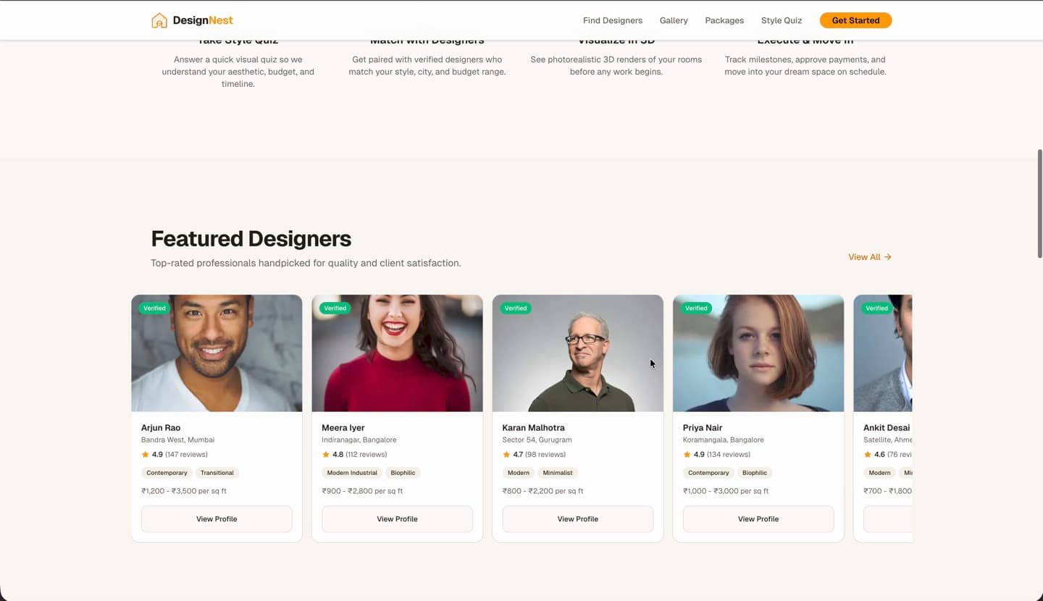Select the Modern tag on Karan Malhotra's card
The height and width of the screenshot is (601, 1043).
click(x=519, y=473)
